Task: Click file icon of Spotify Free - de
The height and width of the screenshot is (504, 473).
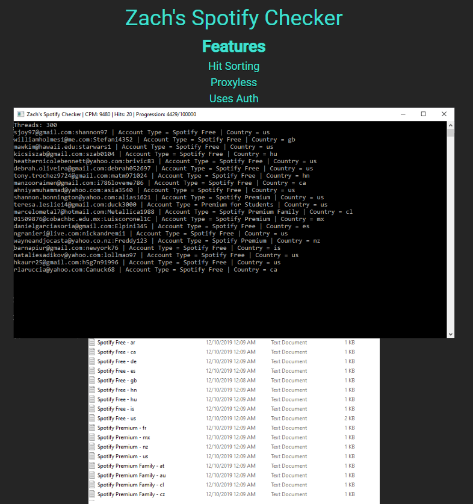Action: point(92,361)
